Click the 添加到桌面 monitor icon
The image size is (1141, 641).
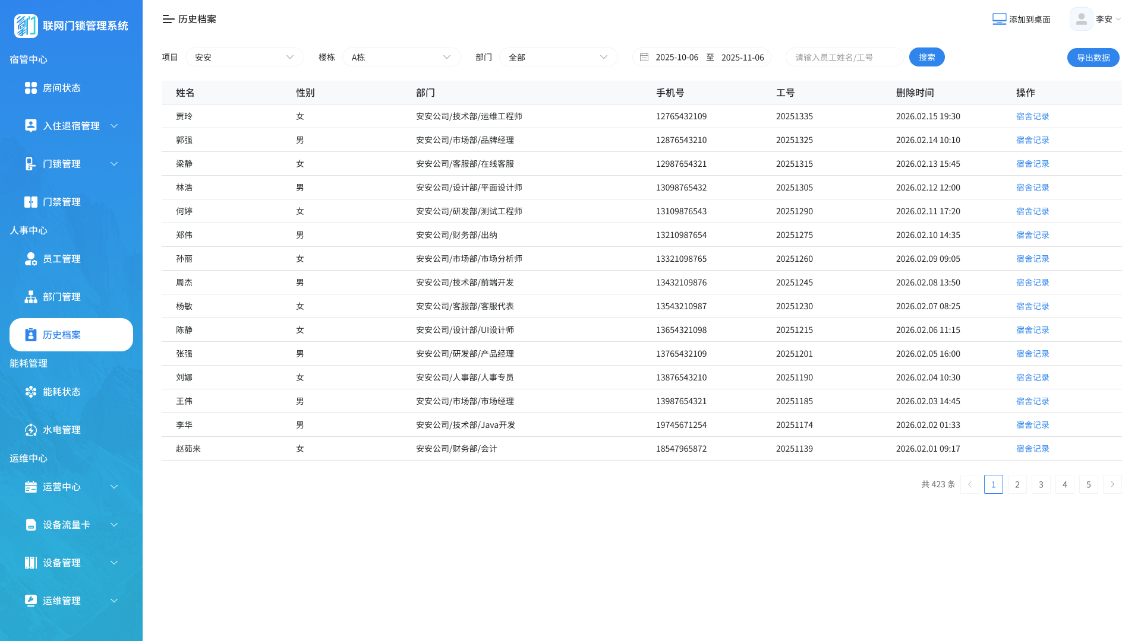999,19
